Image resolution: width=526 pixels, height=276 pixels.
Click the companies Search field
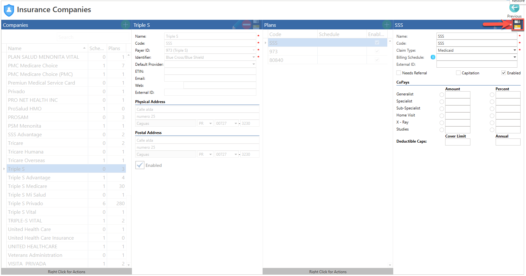[93, 37]
